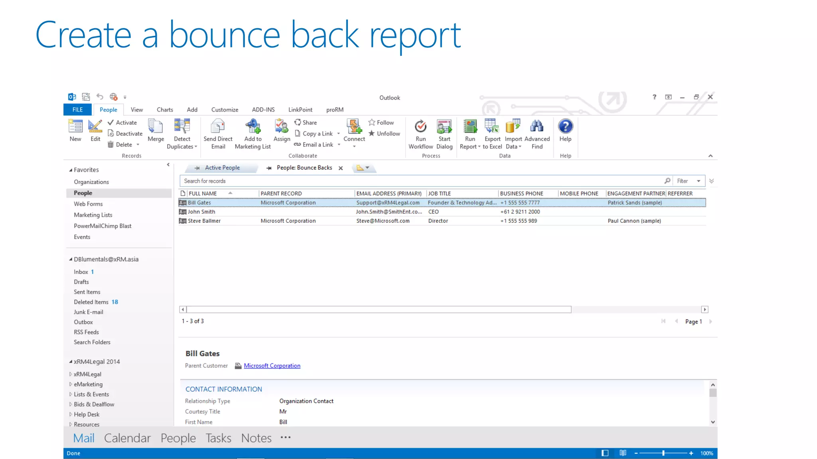Image resolution: width=817 pixels, height=459 pixels.
Task: Click the search magnifier icon
Action: (x=667, y=181)
